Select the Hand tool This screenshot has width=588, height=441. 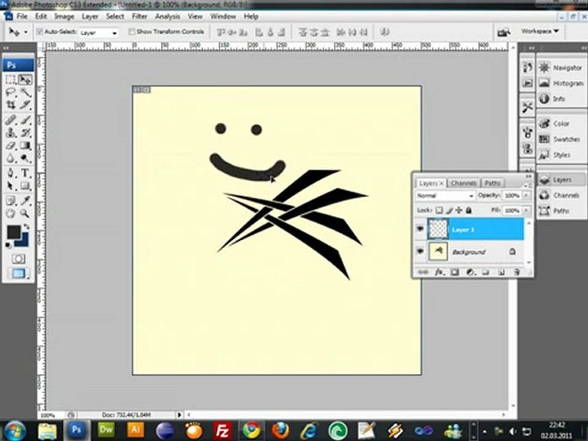(x=10, y=213)
